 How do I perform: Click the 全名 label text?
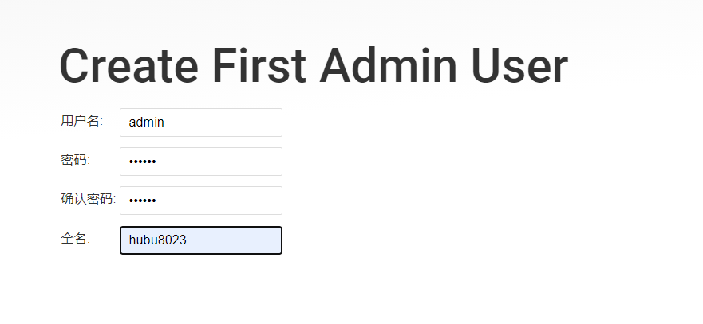point(75,238)
